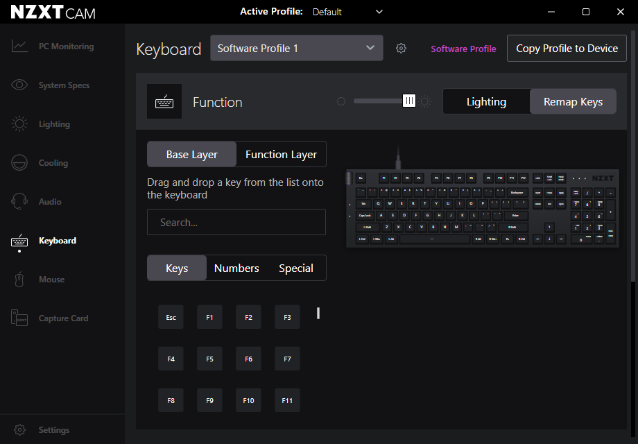Open the Special keys category
This screenshot has width=638, height=444.
click(x=296, y=268)
